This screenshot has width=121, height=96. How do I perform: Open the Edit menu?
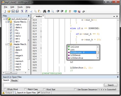tap(12, 7)
